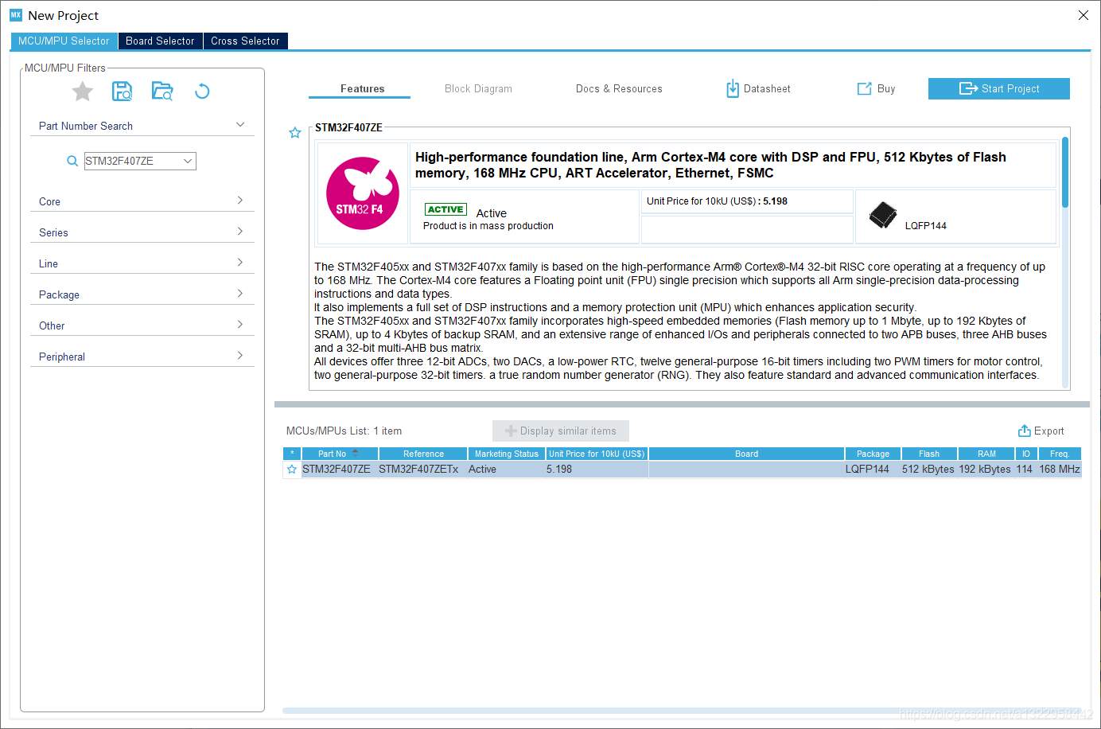Click the STM32 F4 butterfly logo

point(363,193)
